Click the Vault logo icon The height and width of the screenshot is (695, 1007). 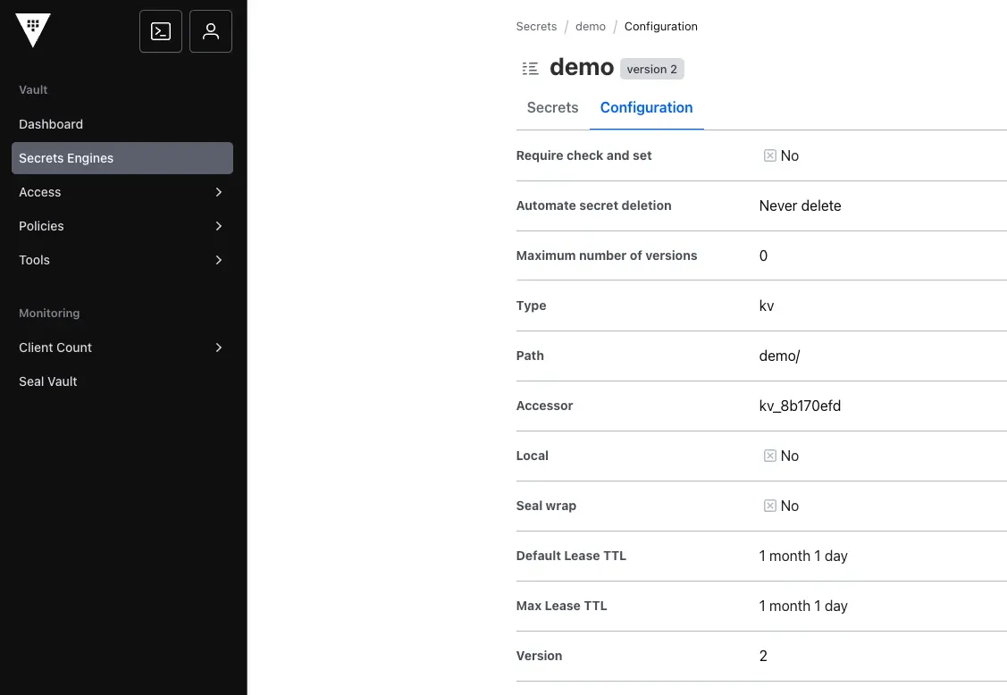(33, 30)
